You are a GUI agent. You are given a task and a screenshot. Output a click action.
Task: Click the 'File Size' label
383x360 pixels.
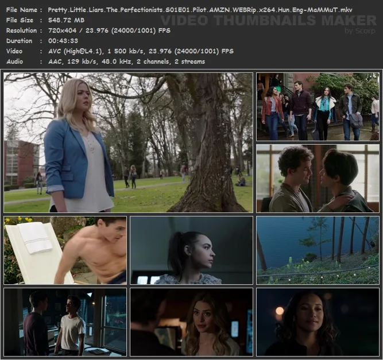click(x=20, y=20)
